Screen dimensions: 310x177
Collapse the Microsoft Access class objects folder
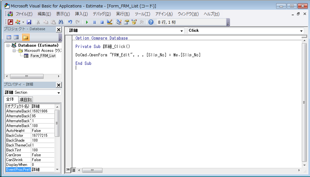click(14, 51)
